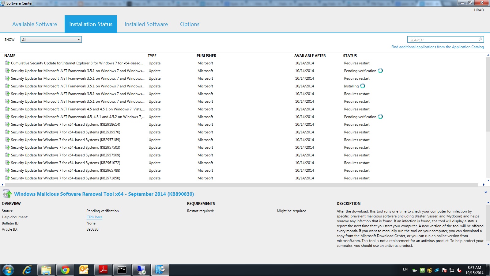Click the update list vertical scrollbar thumb
This screenshot has height=276, width=490.
(x=488, y=94)
